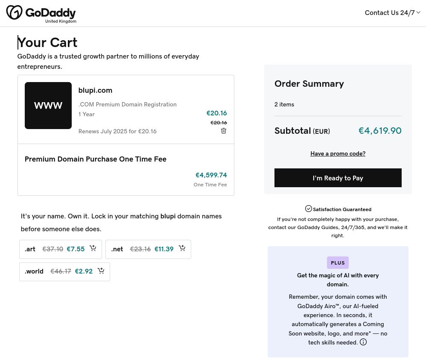Select the .art domain offer
Screen dimensions: 426x362
[60, 249]
